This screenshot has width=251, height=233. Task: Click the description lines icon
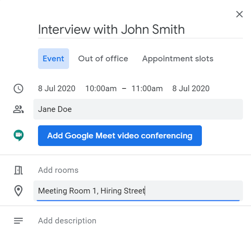tap(18, 221)
